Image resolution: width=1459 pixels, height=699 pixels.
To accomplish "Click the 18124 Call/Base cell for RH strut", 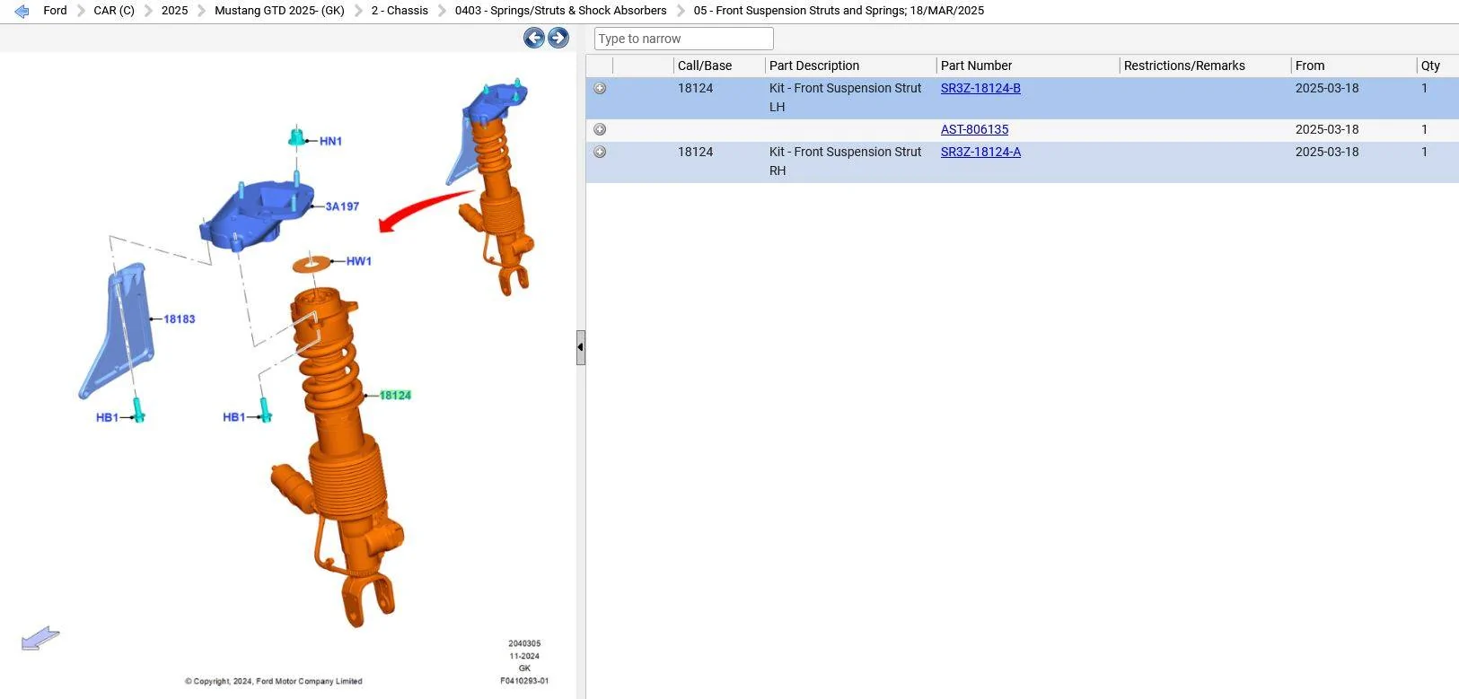I will pyautogui.click(x=695, y=152).
